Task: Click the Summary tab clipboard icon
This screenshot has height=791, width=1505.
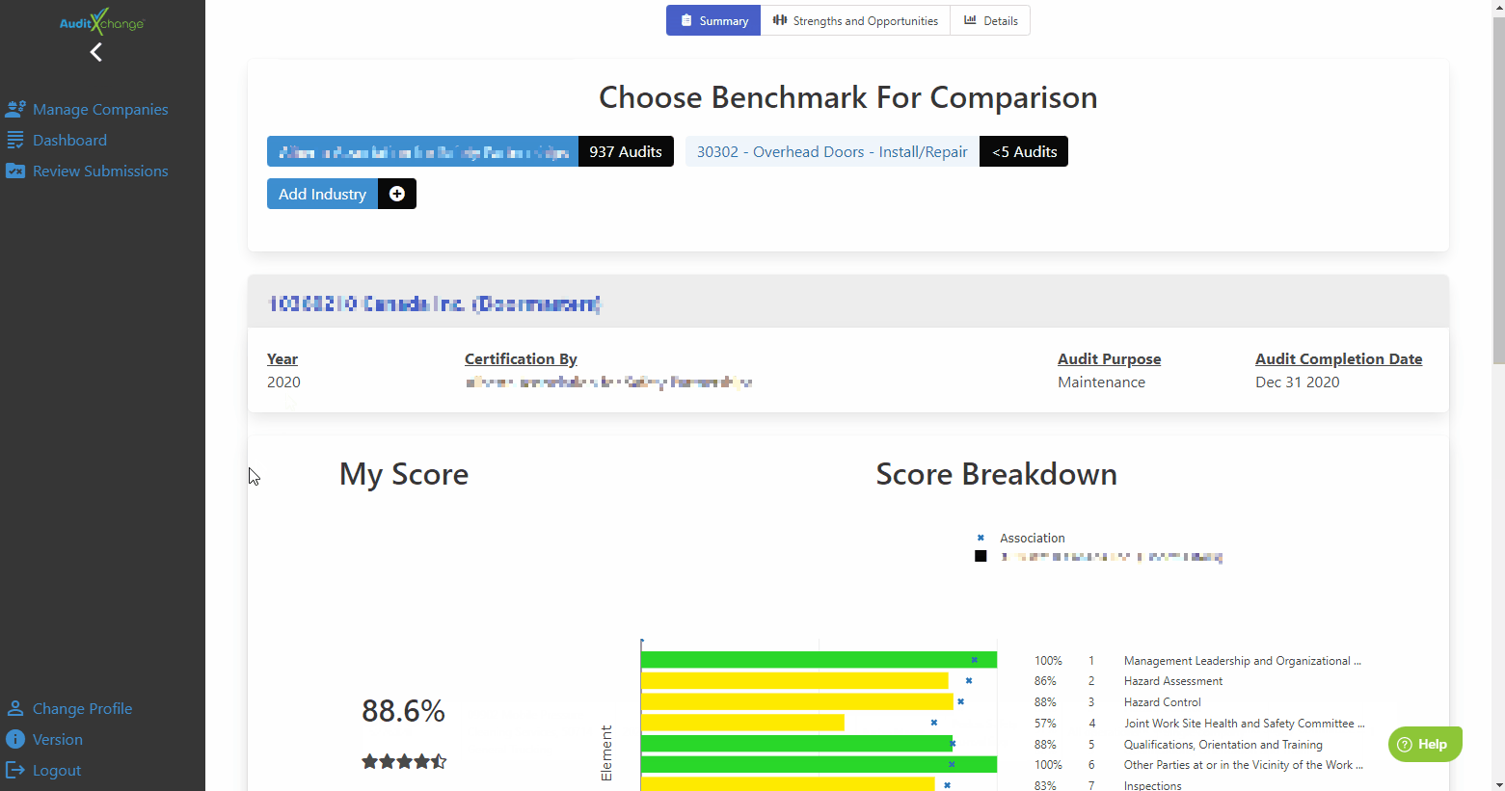Action: [x=686, y=20]
